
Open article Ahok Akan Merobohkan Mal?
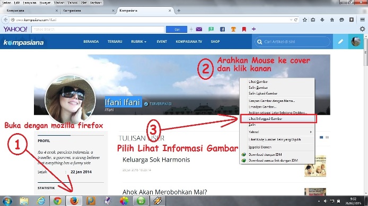pos(164,192)
